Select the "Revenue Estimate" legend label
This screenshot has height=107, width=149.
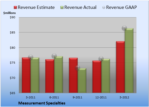(x=36, y=7)
